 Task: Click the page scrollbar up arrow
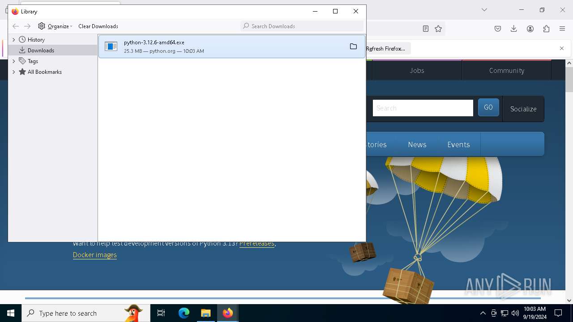tap(569, 63)
